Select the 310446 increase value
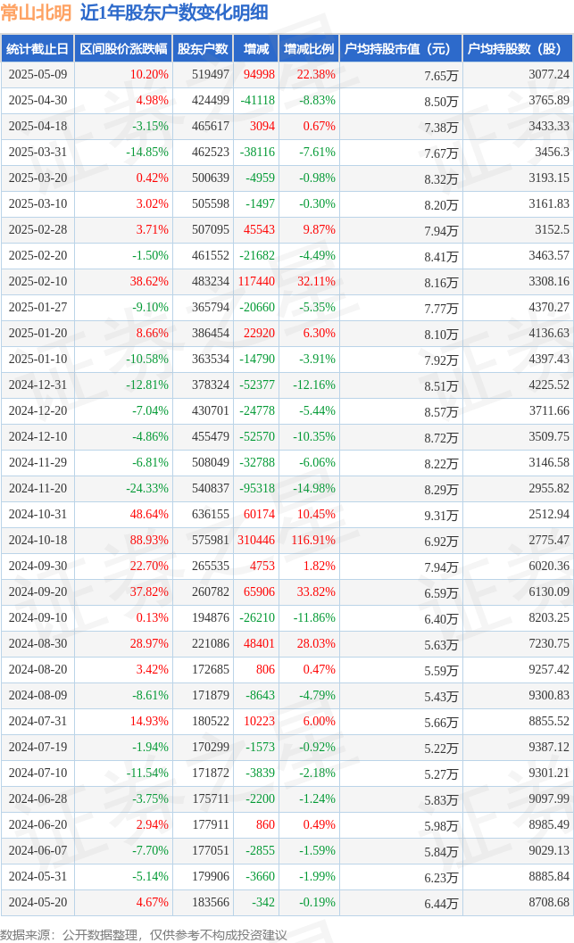574x943 pixels. 255,540
